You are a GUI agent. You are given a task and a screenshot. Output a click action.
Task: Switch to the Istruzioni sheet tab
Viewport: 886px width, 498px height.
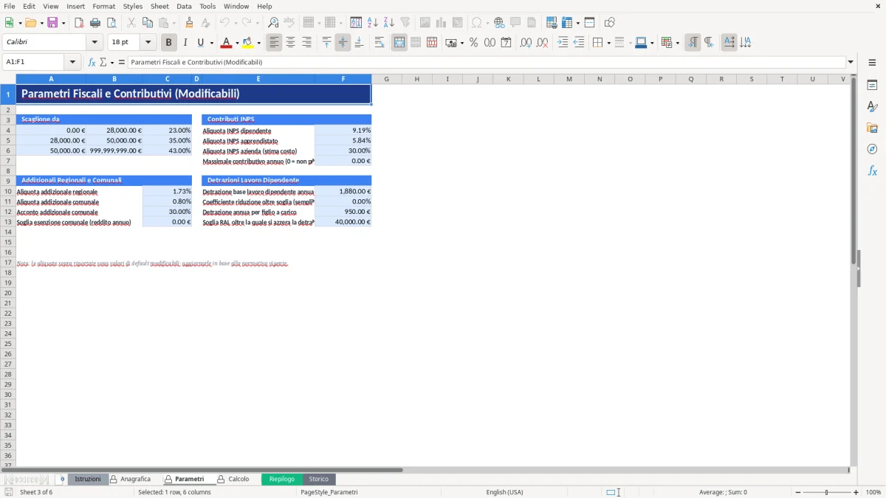87,479
